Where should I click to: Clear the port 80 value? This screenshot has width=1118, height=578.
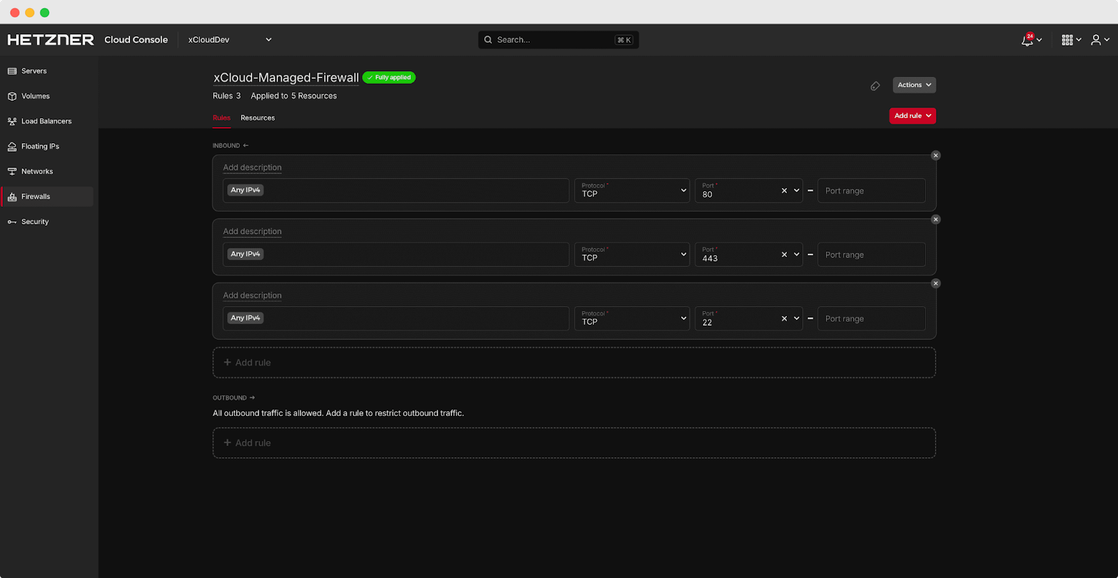pyautogui.click(x=784, y=191)
